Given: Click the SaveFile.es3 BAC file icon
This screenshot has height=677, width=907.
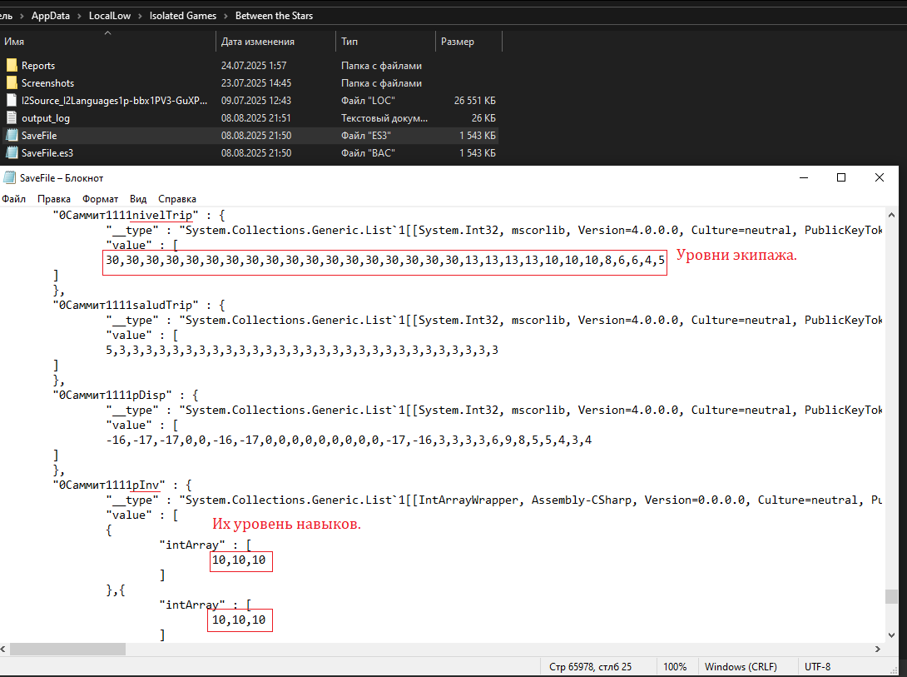Looking at the screenshot, I should [x=12, y=153].
